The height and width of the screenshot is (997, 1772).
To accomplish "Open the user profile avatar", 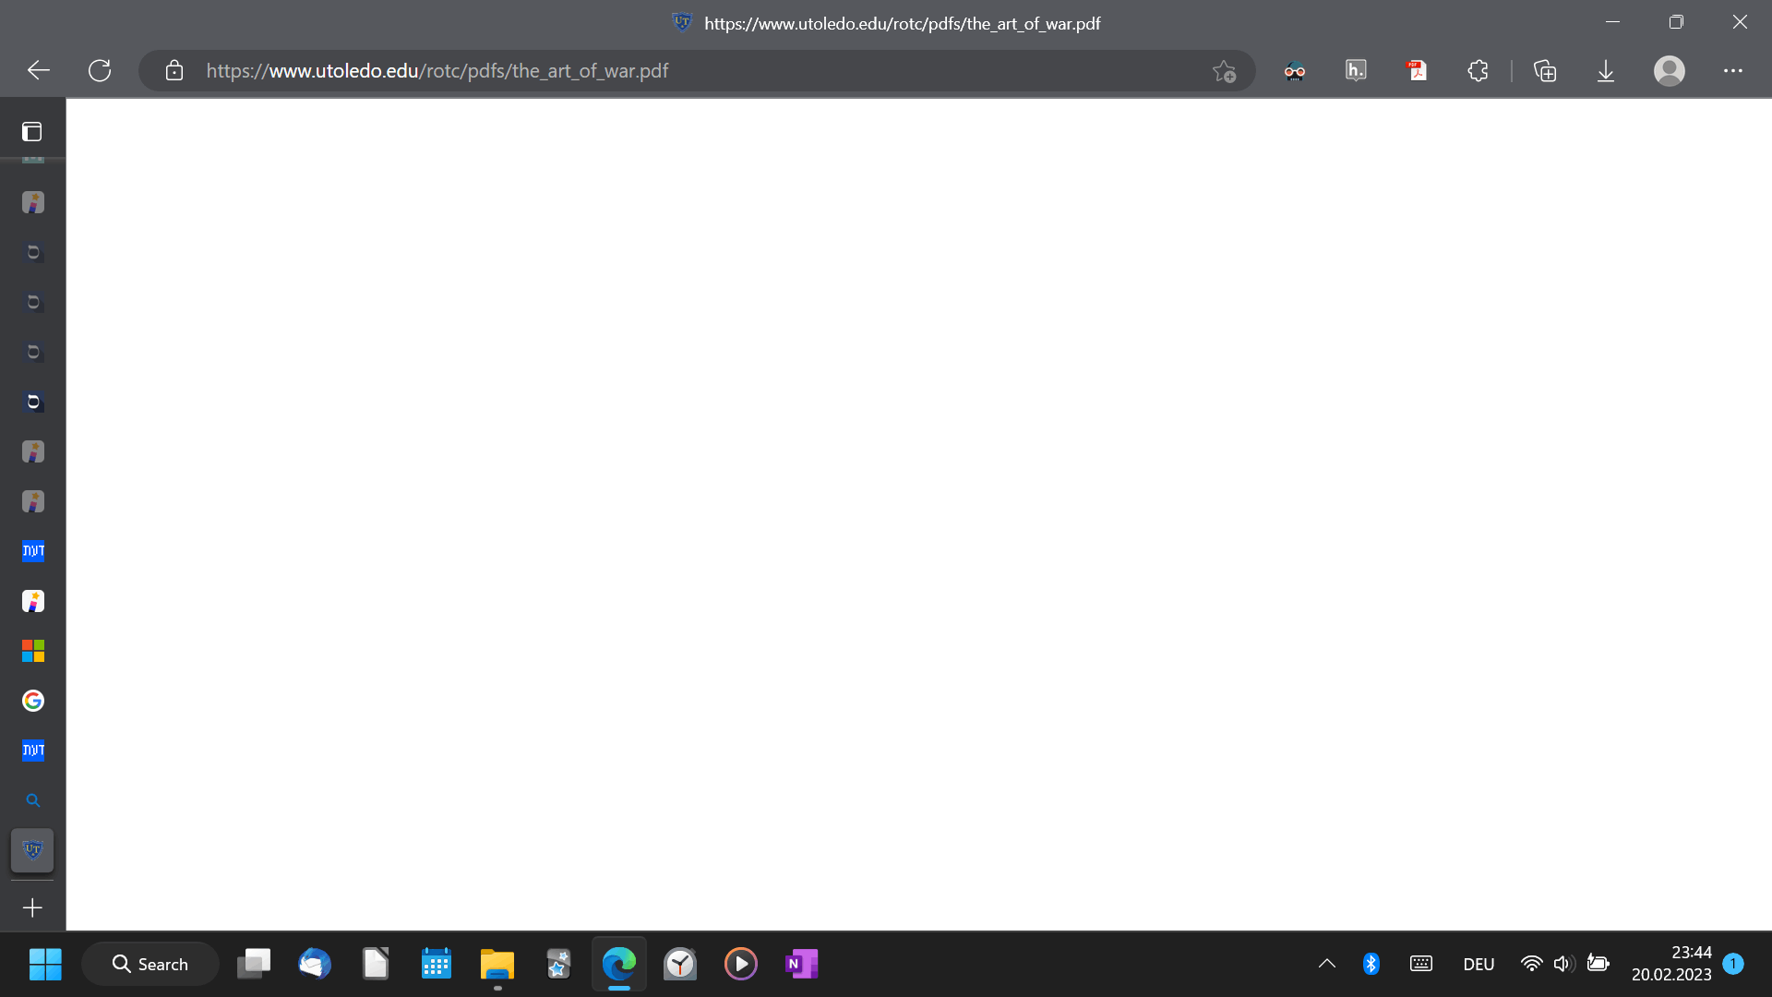I will pos(1669,70).
